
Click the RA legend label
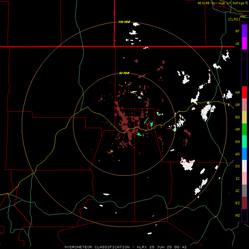coord(237,142)
